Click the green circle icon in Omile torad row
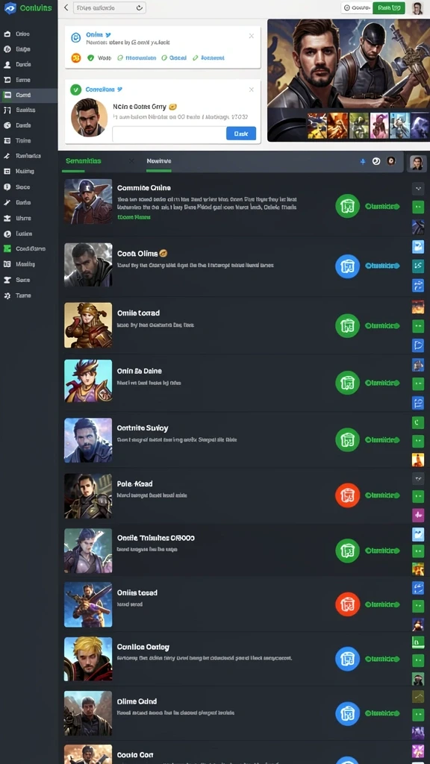This screenshot has width=430, height=764. click(x=348, y=325)
